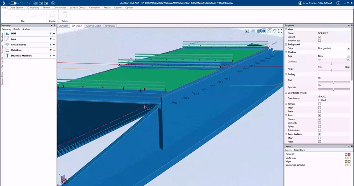Click the Delete trash icon in ribbon
354x186 pixels.
65,14
